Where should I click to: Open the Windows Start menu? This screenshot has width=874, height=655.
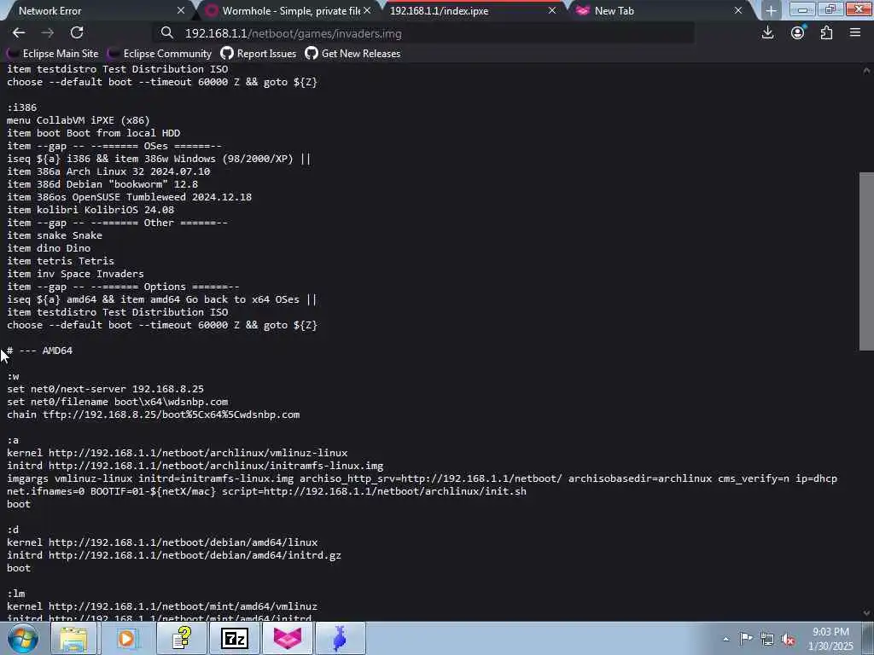pos(23,638)
